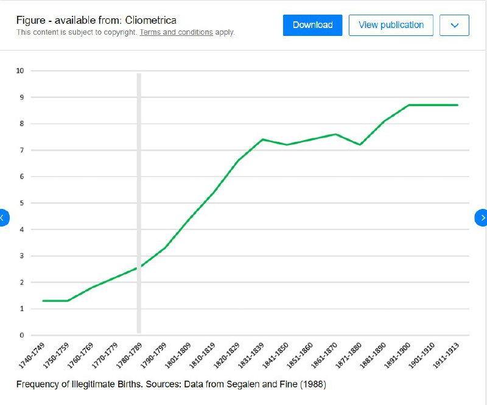
Task: Click the y-axis value 5
Action: [x=21, y=203]
